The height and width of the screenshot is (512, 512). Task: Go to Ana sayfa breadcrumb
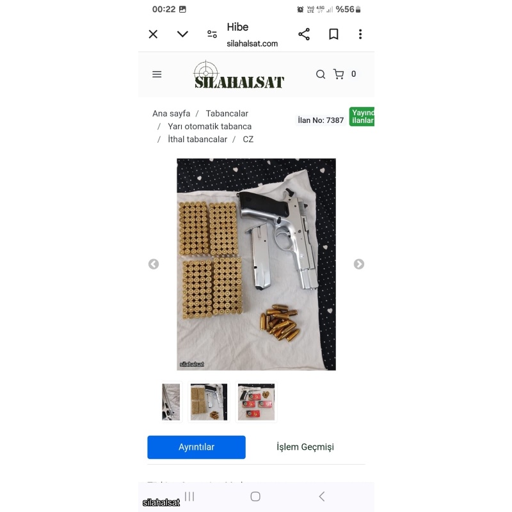[x=171, y=113]
